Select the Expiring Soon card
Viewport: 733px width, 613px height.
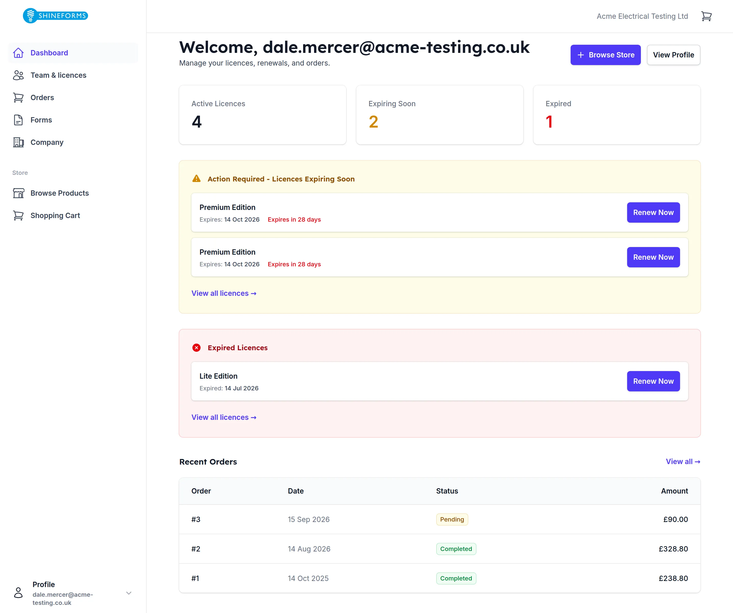pos(440,115)
